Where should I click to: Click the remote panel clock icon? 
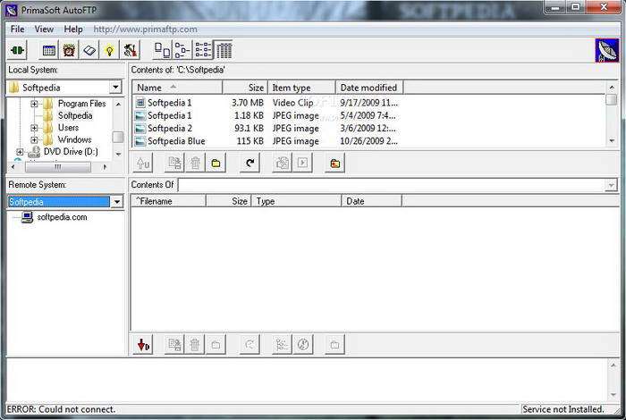tap(302, 344)
